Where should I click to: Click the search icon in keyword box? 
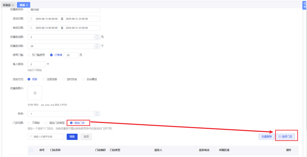click(31, 137)
